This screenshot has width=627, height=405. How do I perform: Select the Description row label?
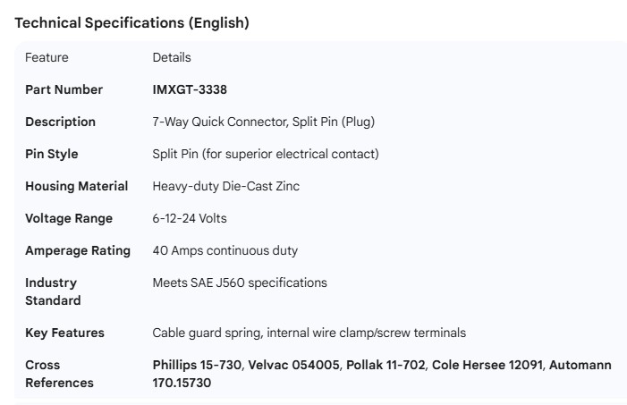point(60,122)
